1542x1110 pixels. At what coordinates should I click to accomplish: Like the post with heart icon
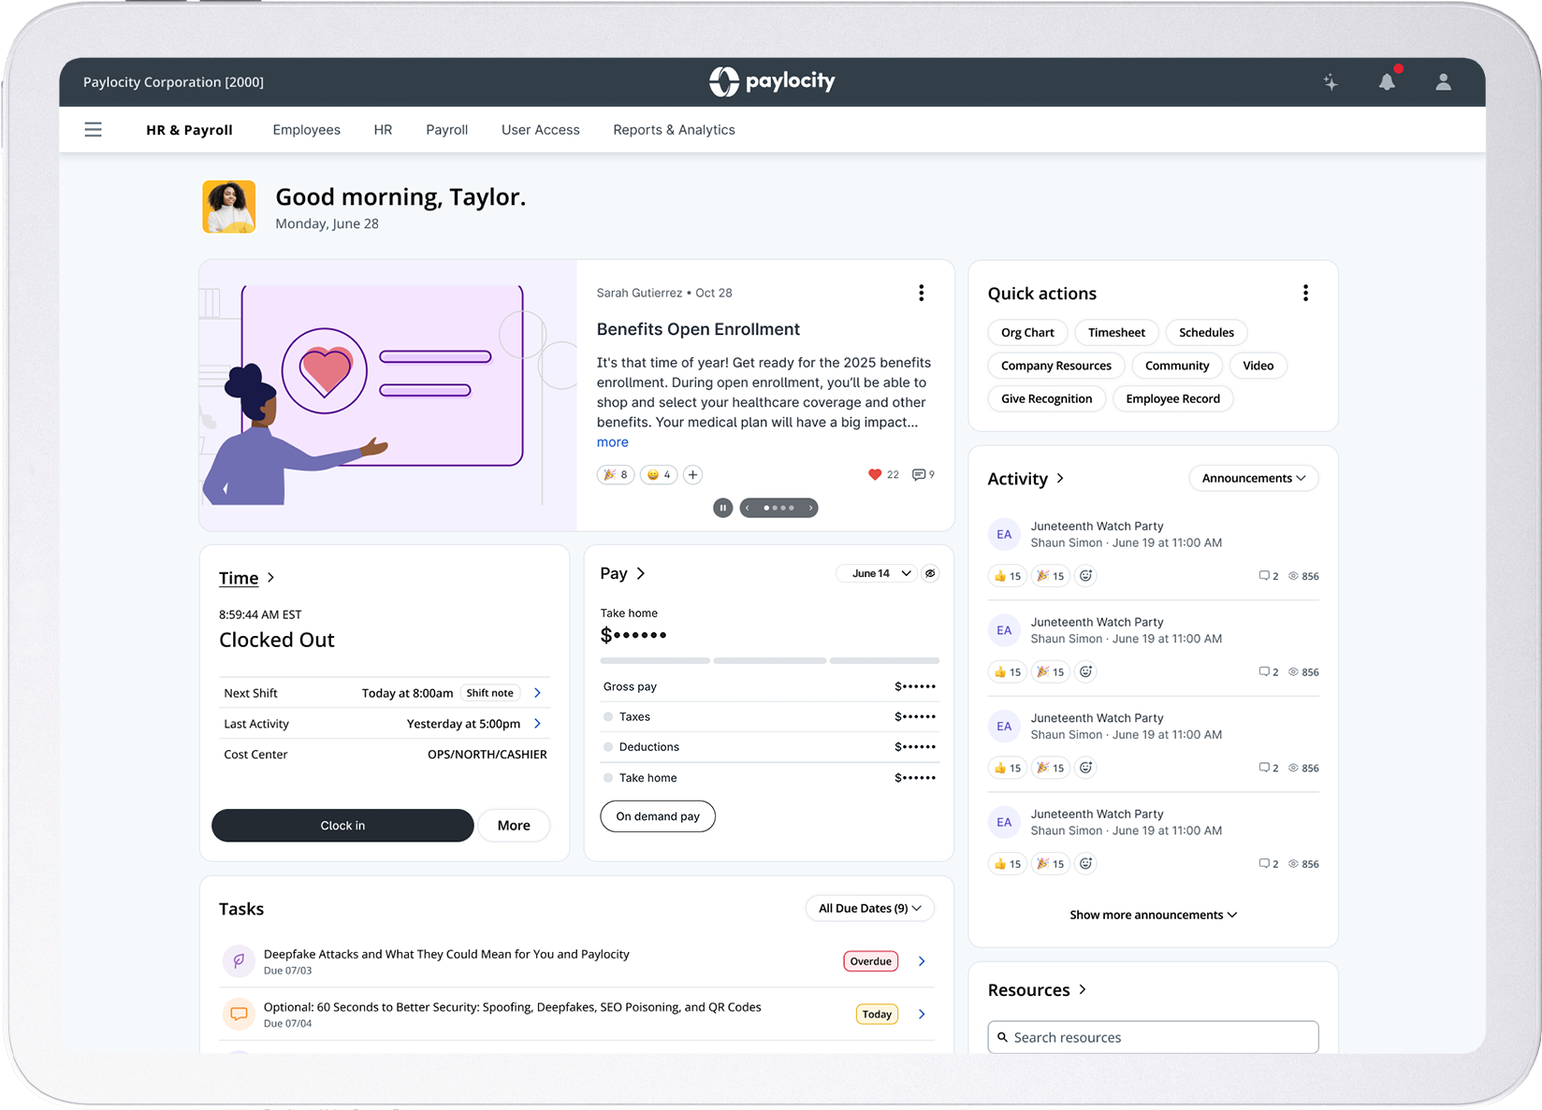[875, 475]
